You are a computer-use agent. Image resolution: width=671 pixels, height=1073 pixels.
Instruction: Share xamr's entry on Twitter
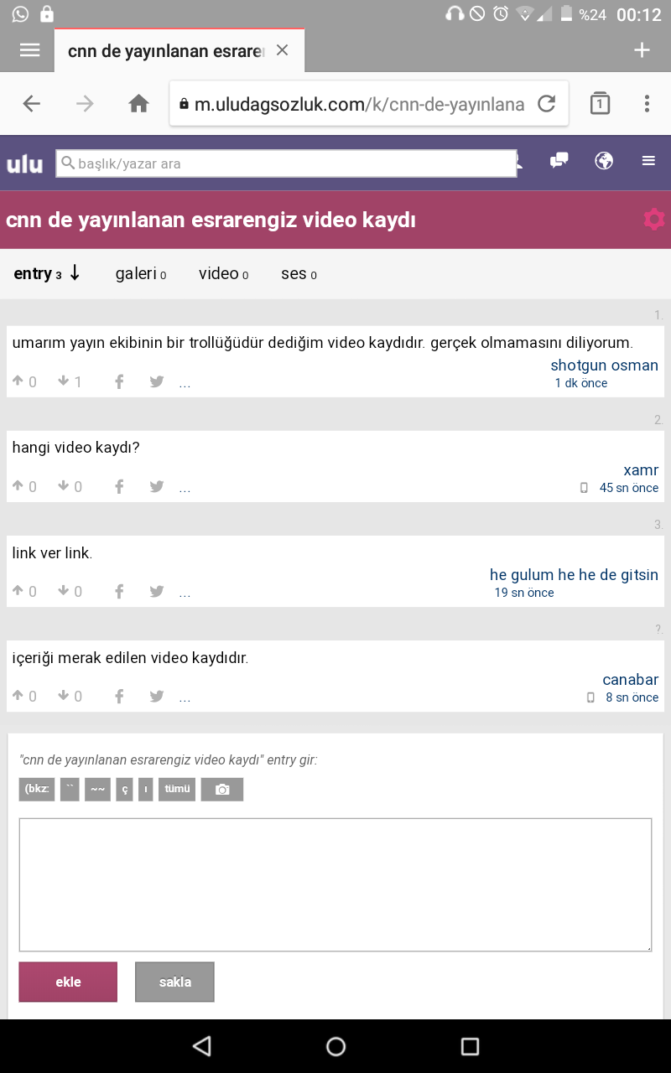(157, 486)
